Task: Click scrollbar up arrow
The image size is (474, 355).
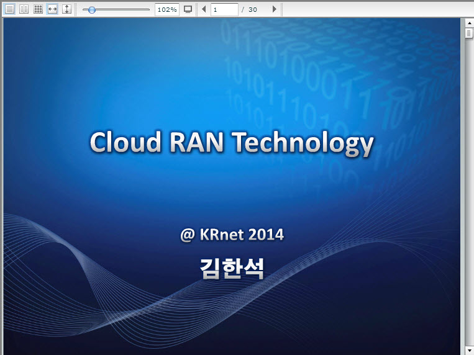Action: (x=469, y=23)
